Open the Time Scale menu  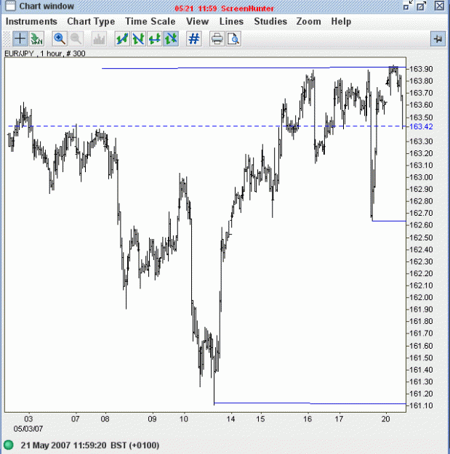coord(150,21)
